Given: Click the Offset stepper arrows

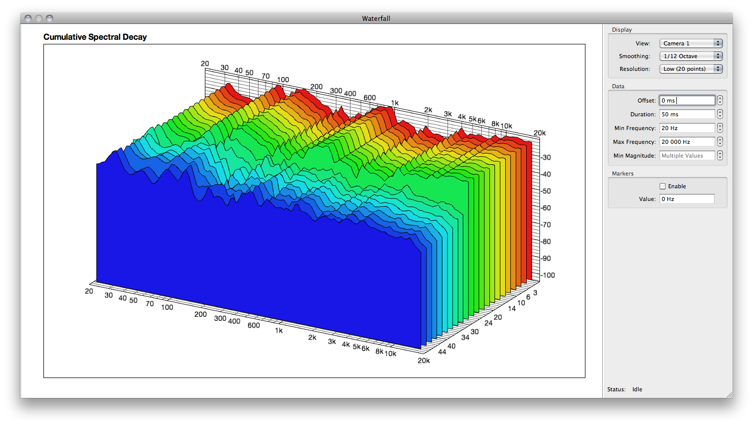Looking at the screenshot, I should 720,101.
